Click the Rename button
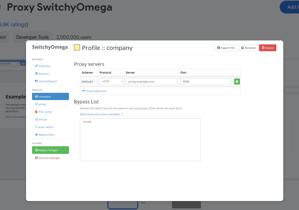 click(249, 48)
